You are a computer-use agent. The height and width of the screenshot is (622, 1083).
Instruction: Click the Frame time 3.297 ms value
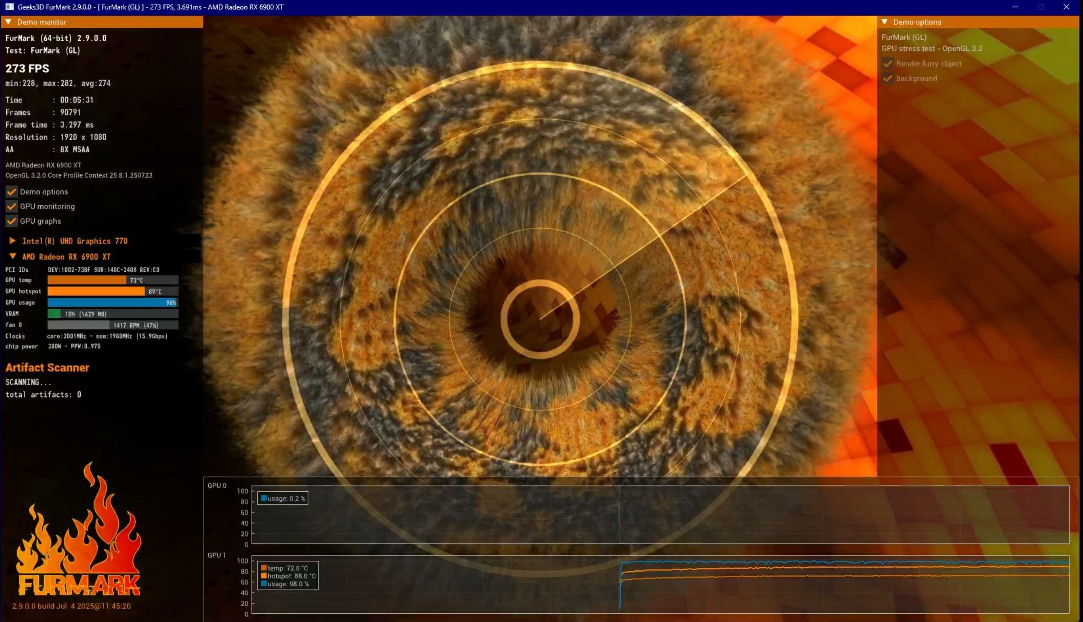tap(77, 125)
